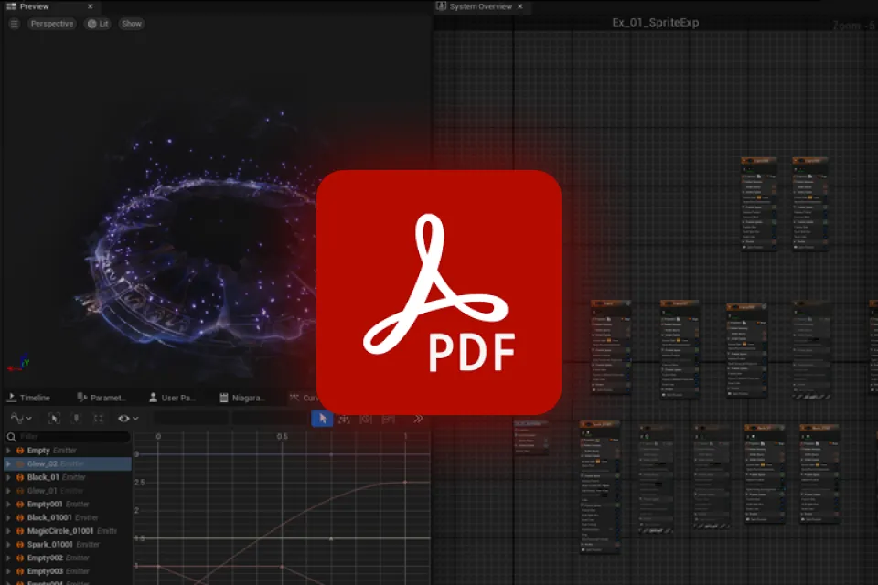This screenshot has height=585, width=878.
Task: Open the Lit view mode menu
Action: [x=98, y=24]
